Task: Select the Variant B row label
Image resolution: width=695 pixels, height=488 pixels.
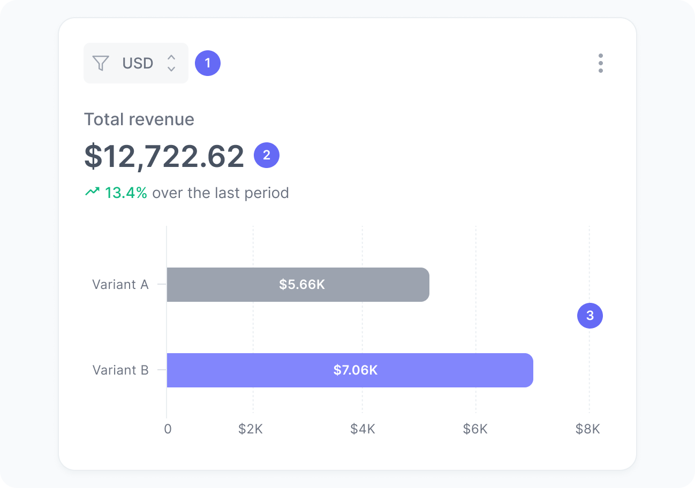Action: tap(120, 370)
